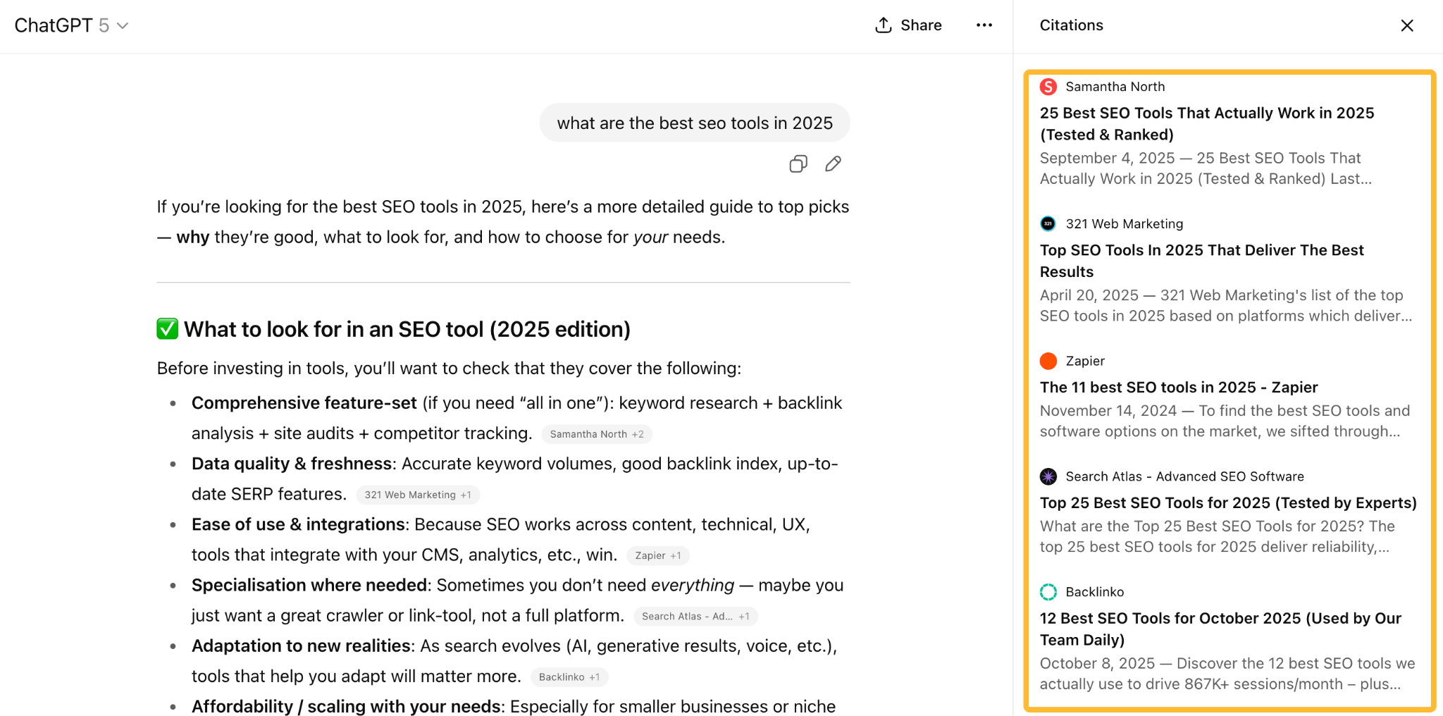Click the Backlinko favicon
The height and width of the screenshot is (716, 1443).
pyautogui.click(x=1048, y=592)
